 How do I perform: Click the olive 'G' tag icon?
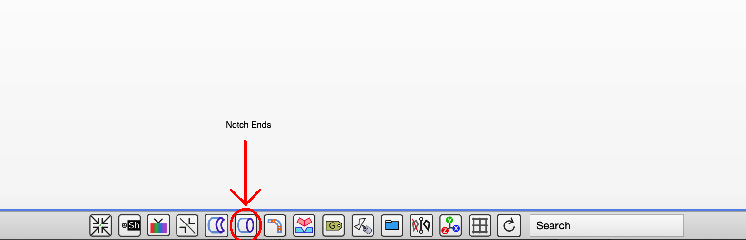[x=334, y=225]
